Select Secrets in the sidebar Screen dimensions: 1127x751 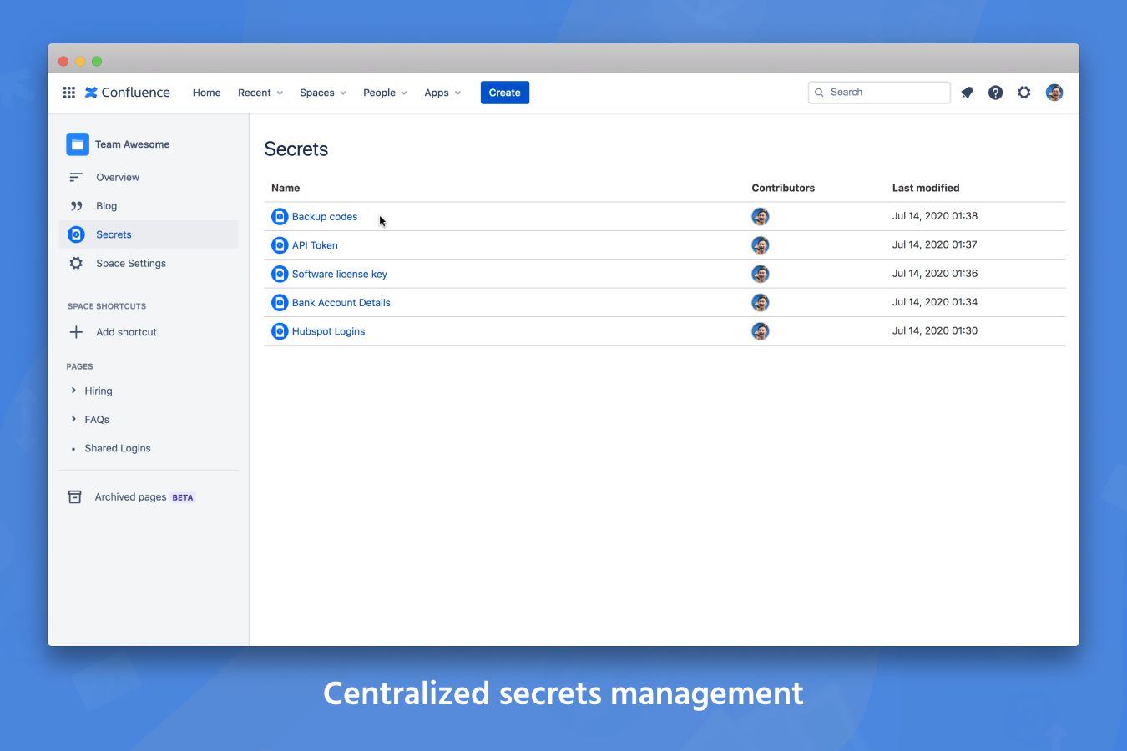click(149, 234)
